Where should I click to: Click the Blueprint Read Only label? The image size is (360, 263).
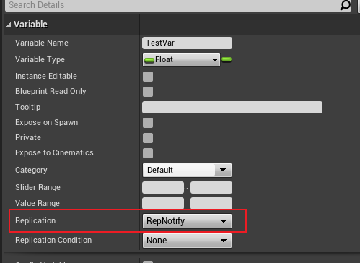[x=51, y=91]
